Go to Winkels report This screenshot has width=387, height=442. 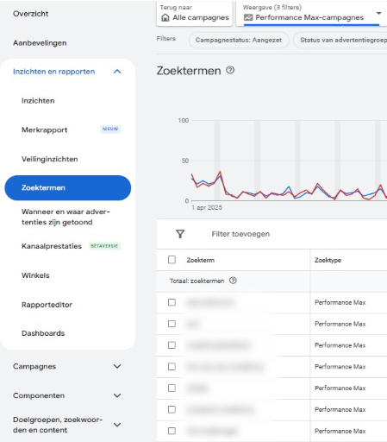click(35, 275)
